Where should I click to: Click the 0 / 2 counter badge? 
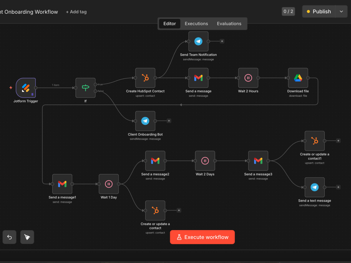[288, 12]
